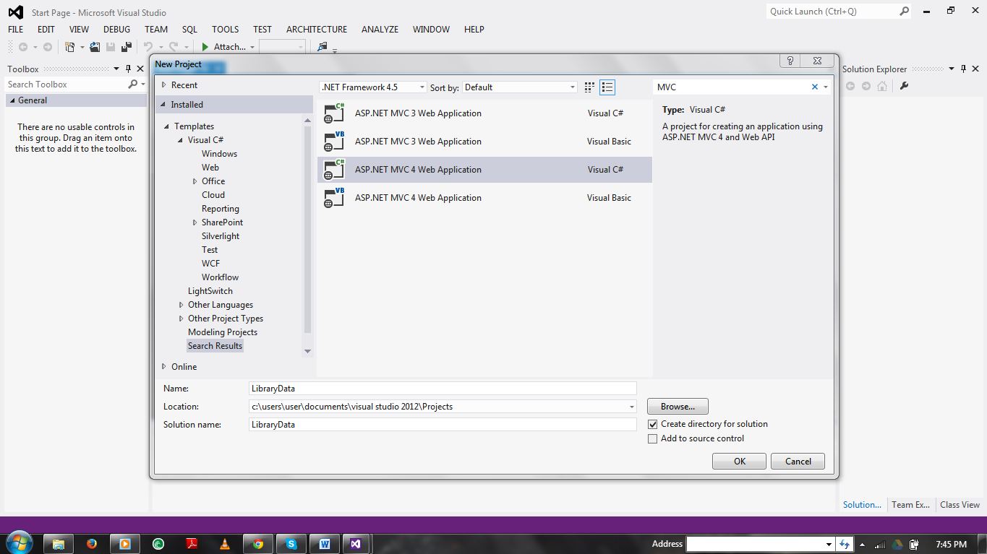Expand Other Languages node
The image size is (987, 554).
(181, 305)
